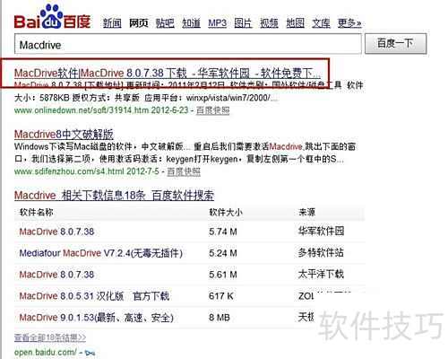Open the 图片 images tab
The height and width of the screenshot is (359, 448).
(x=243, y=22)
